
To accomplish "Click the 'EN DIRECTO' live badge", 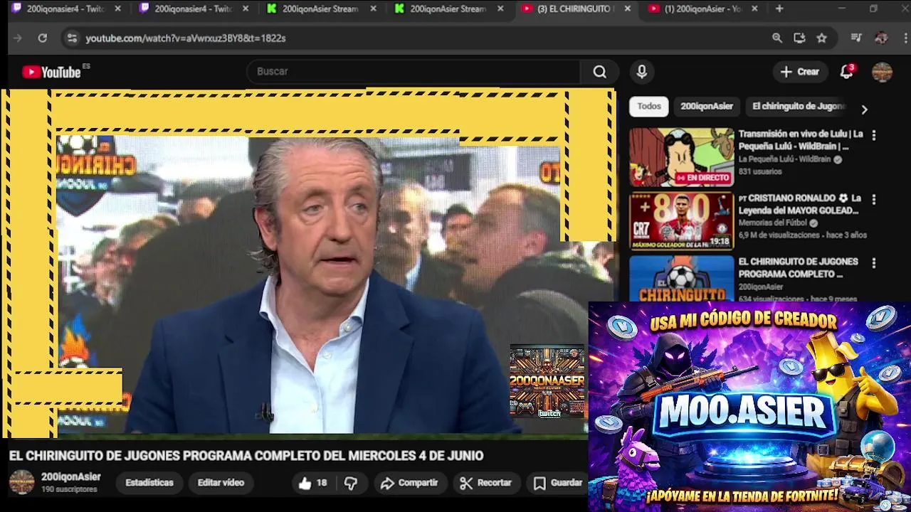I will click(703, 178).
